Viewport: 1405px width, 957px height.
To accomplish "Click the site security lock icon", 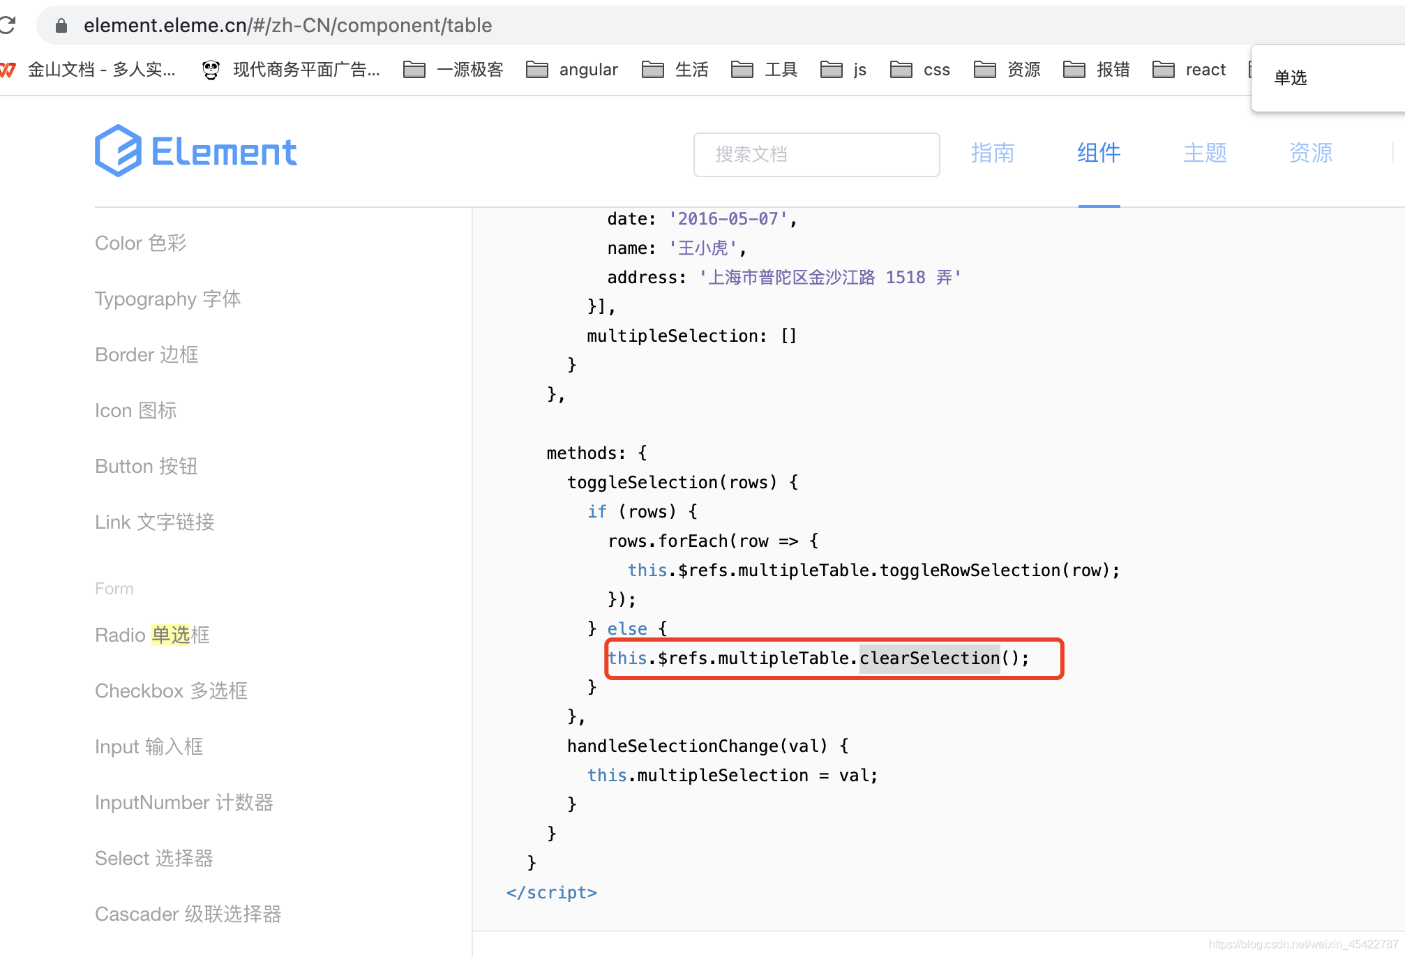I will coord(61,25).
